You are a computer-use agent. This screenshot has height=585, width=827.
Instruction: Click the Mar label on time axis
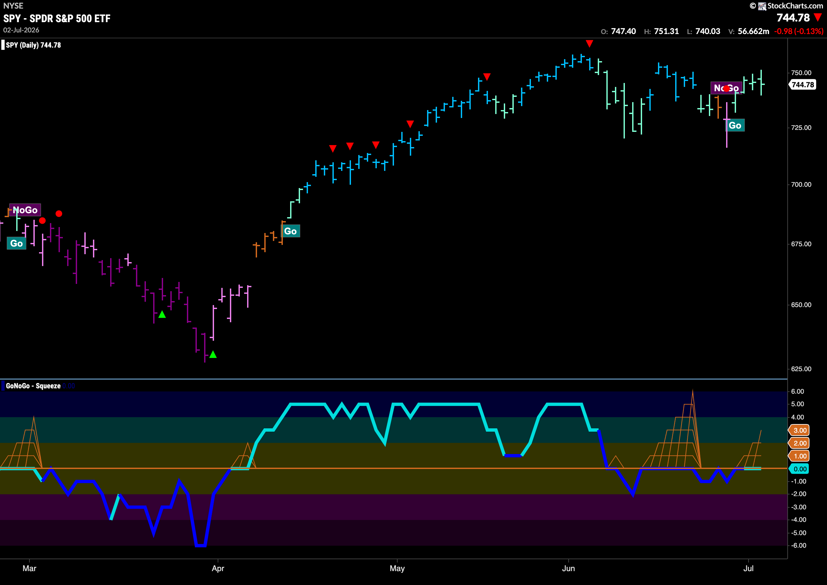tap(29, 568)
